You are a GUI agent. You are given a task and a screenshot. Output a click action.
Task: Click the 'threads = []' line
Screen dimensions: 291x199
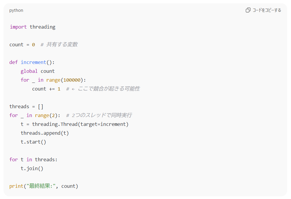tap(26, 106)
